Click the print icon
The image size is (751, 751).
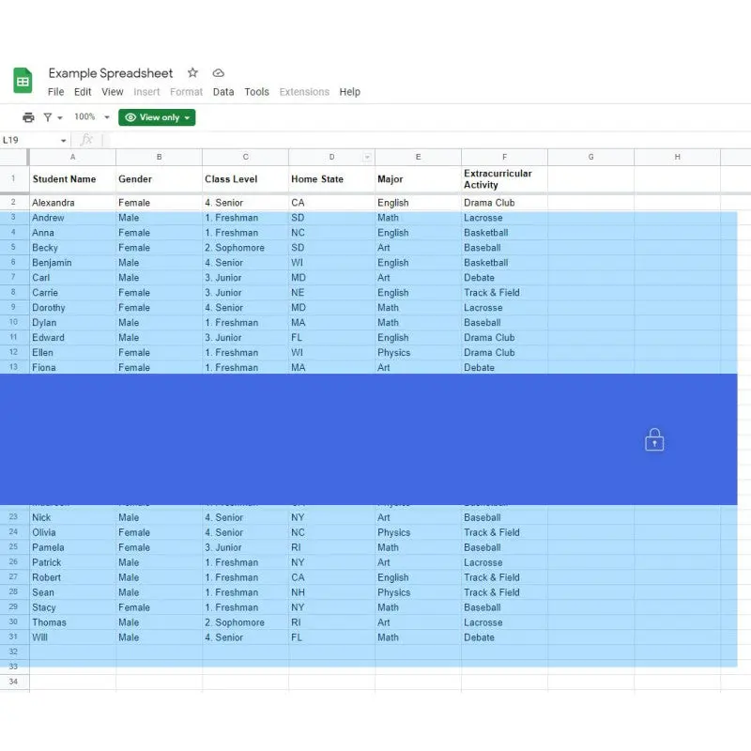click(28, 117)
